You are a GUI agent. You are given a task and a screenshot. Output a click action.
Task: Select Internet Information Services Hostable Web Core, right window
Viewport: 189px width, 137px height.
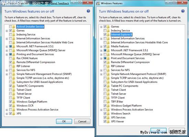[x=139, y=42]
